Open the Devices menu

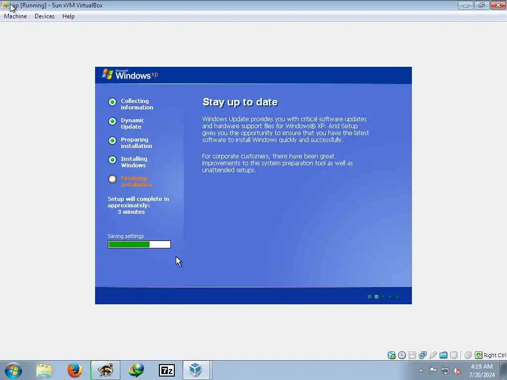point(44,16)
